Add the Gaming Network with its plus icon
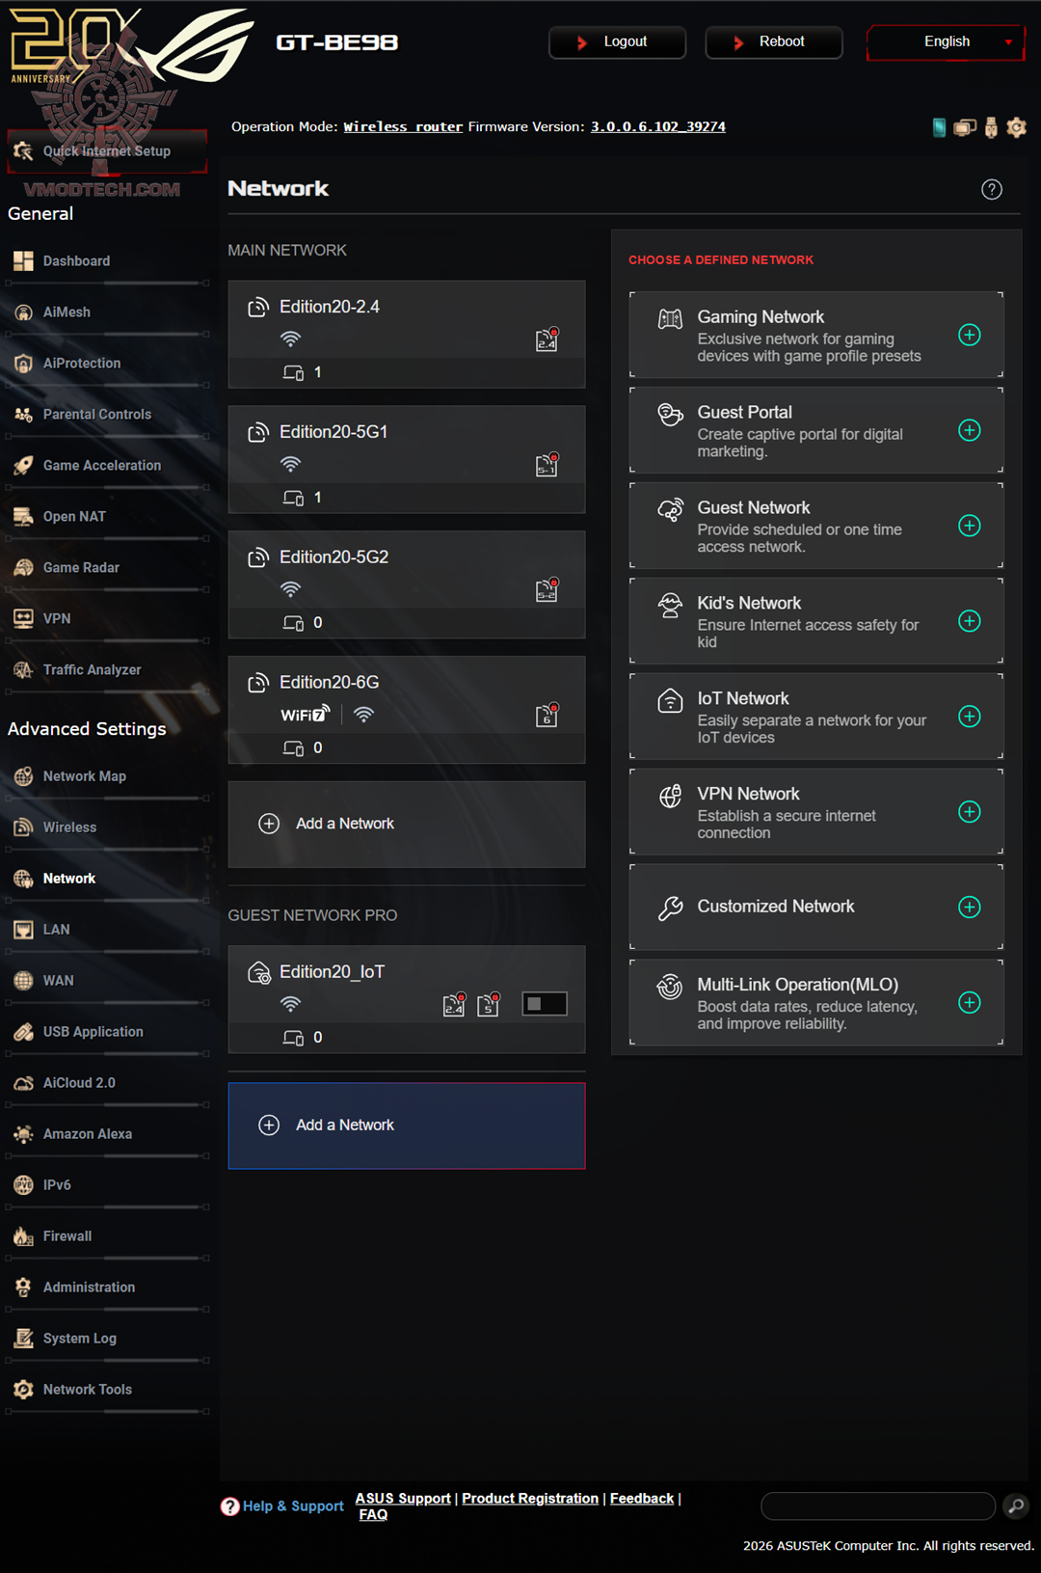The height and width of the screenshot is (1573, 1041). (970, 335)
